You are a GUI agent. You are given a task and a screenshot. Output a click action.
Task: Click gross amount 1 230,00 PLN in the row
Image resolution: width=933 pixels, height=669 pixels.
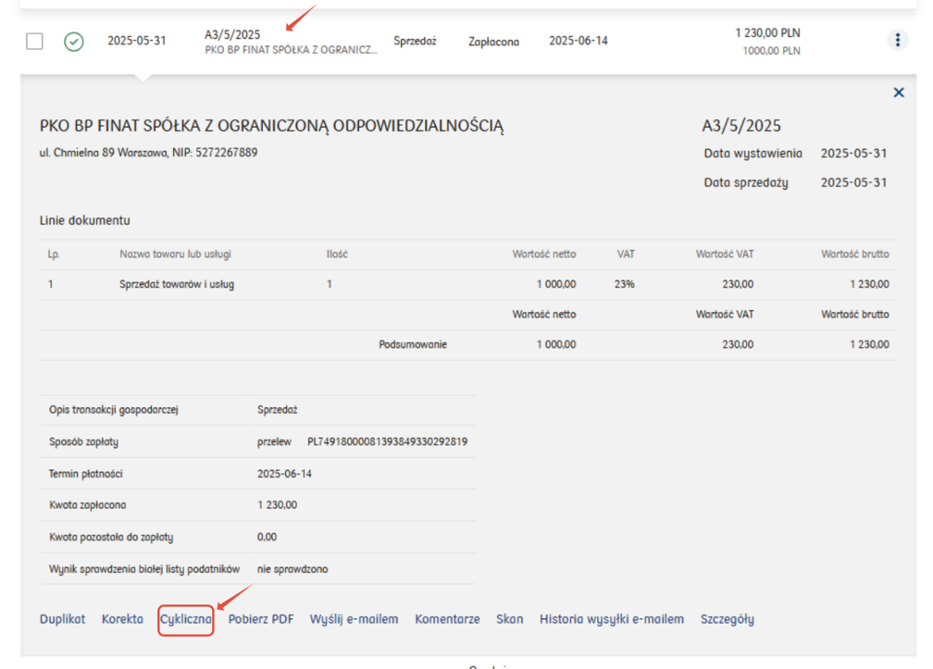point(767,32)
